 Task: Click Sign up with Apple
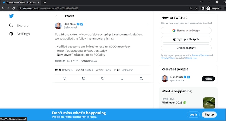click(186, 39)
